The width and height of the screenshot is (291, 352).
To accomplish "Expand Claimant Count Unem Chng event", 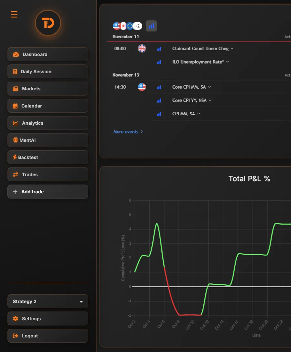I will pos(203,49).
